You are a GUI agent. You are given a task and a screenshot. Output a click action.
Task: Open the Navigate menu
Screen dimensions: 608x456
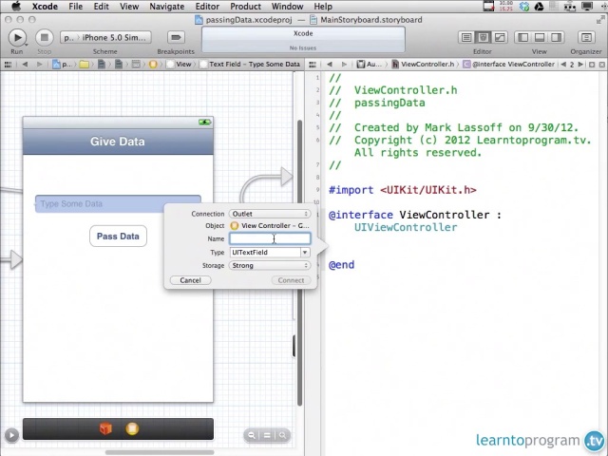pos(167,7)
